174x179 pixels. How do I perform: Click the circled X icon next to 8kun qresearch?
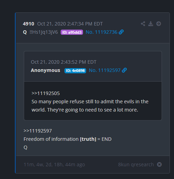(x=159, y=165)
